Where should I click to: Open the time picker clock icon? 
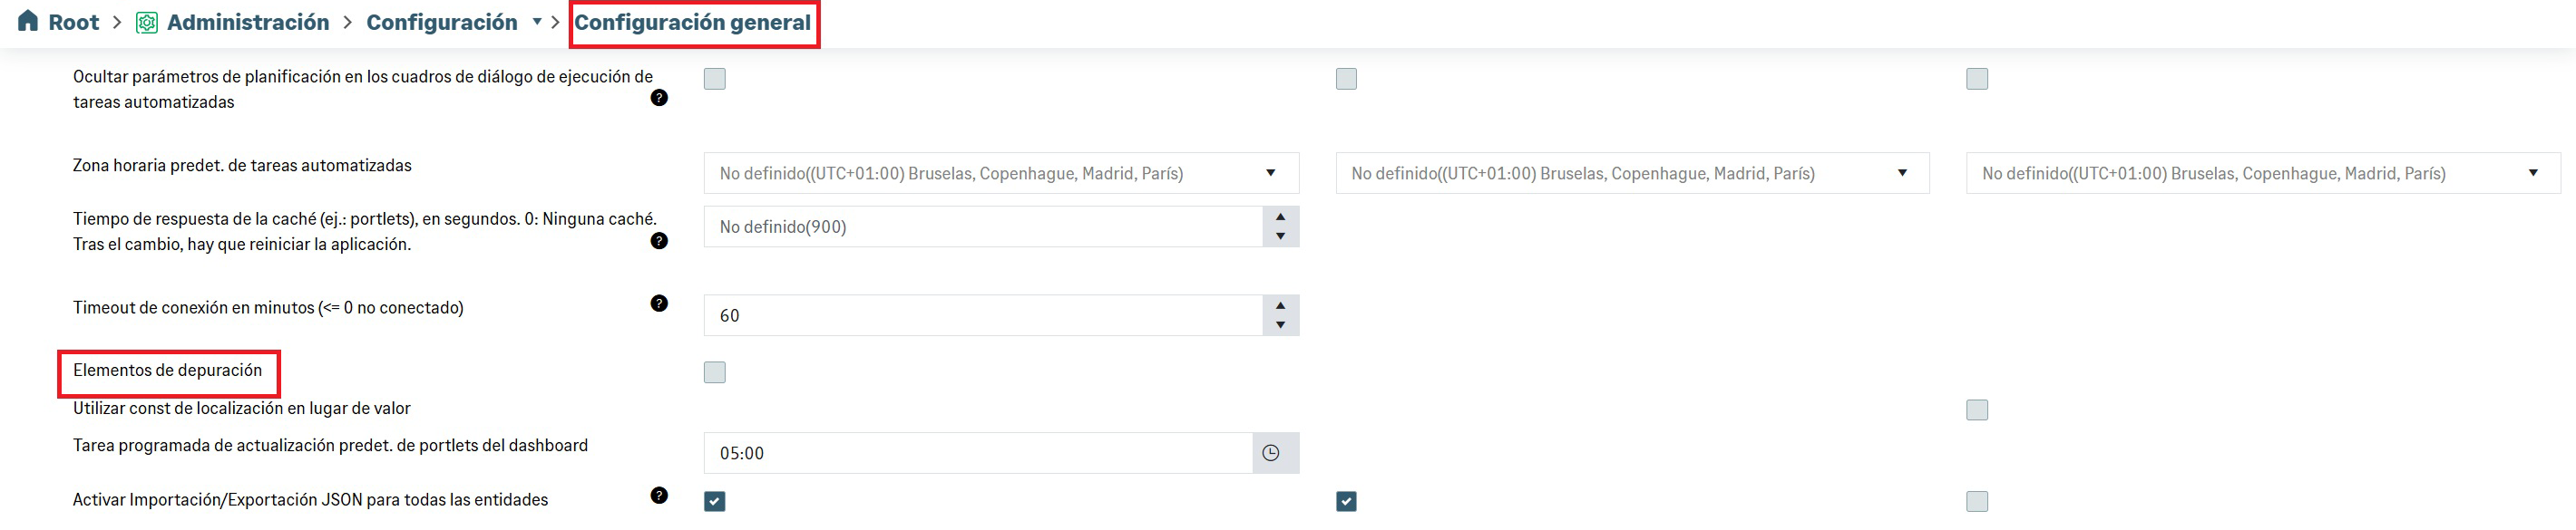pos(1271,453)
